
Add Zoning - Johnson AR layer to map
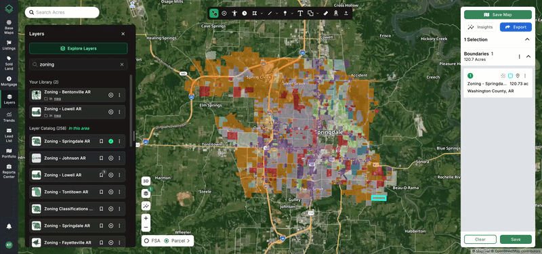[110, 158]
